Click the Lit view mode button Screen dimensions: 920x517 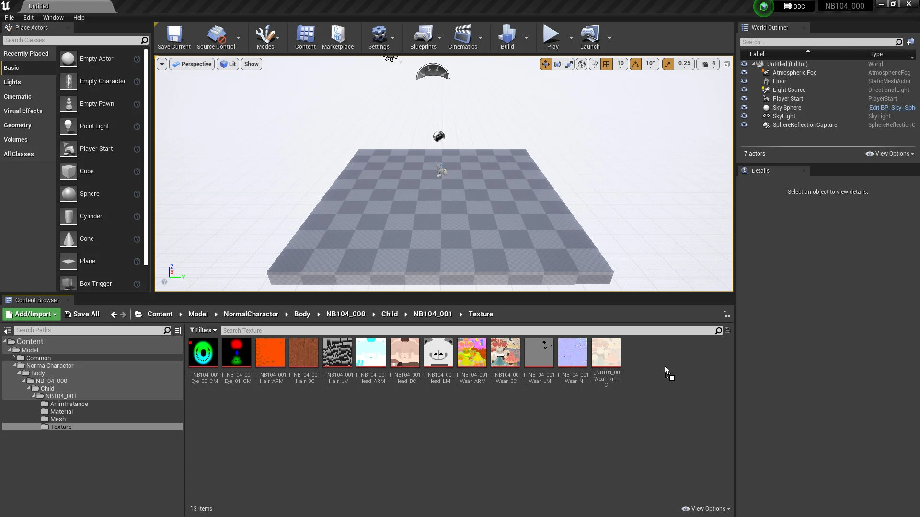[x=228, y=64]
